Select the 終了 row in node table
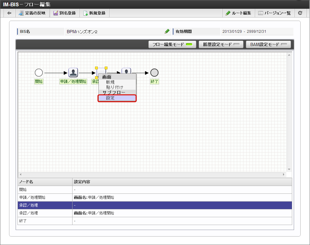 [x=155, y=221]
